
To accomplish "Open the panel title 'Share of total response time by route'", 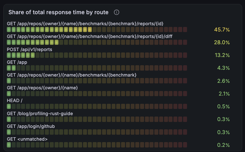I will (x=59, y=12).
